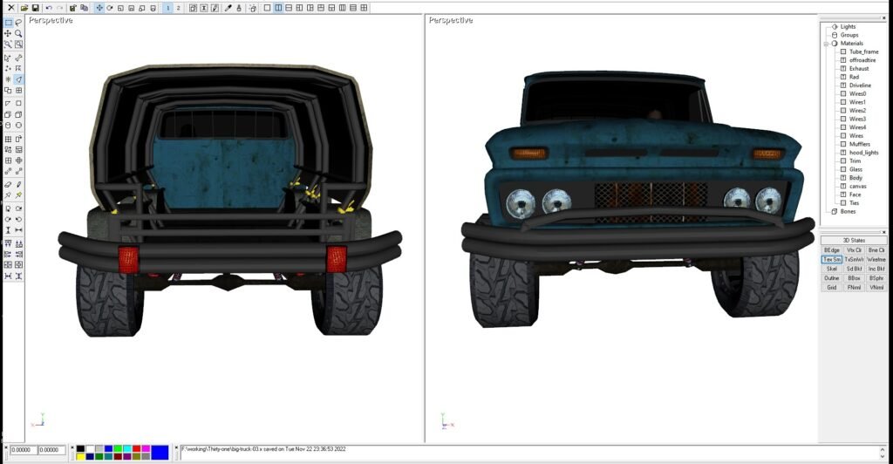Click the eyedropper icon in top toolbar

point(228,8)
